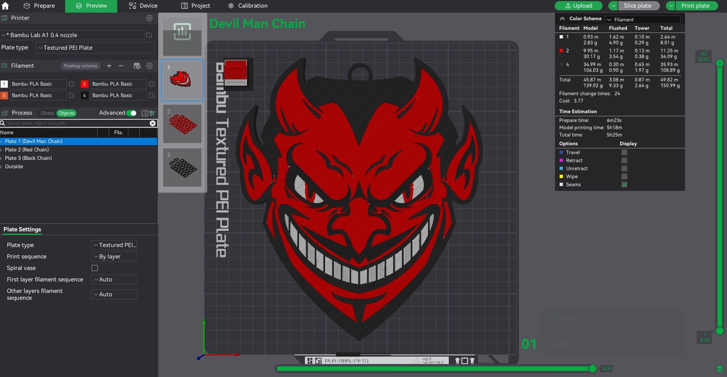
Task: Remove a filament with minus icon
Action: point(121,66)
